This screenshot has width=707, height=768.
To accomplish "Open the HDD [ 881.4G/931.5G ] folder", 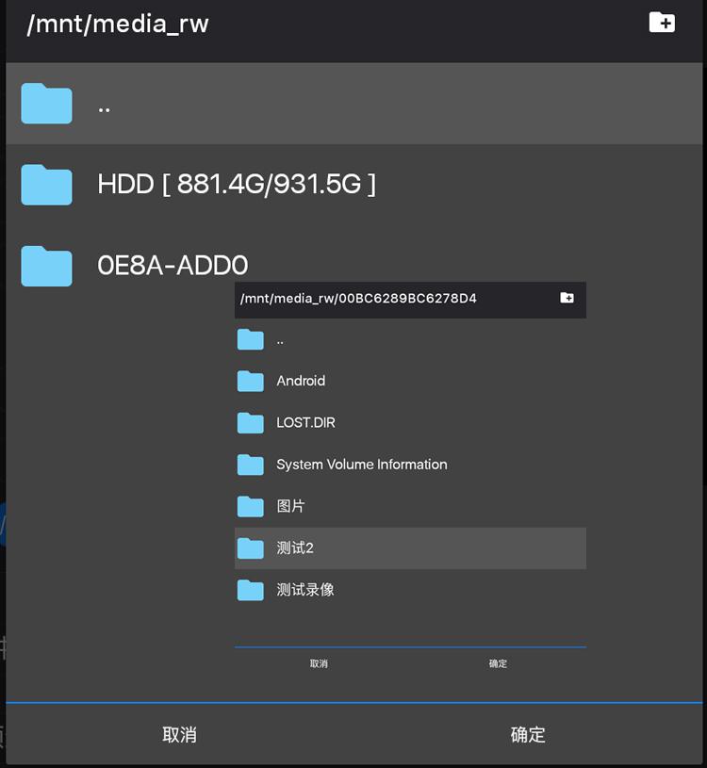I will (353, 185).
